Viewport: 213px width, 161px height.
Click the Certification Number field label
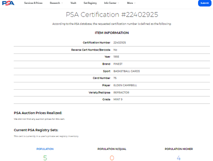coord(97,42)
